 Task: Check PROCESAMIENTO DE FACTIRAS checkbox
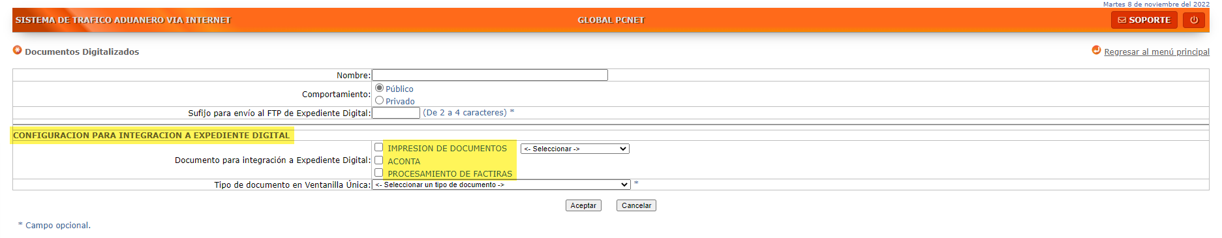click(x=378, y=173)
